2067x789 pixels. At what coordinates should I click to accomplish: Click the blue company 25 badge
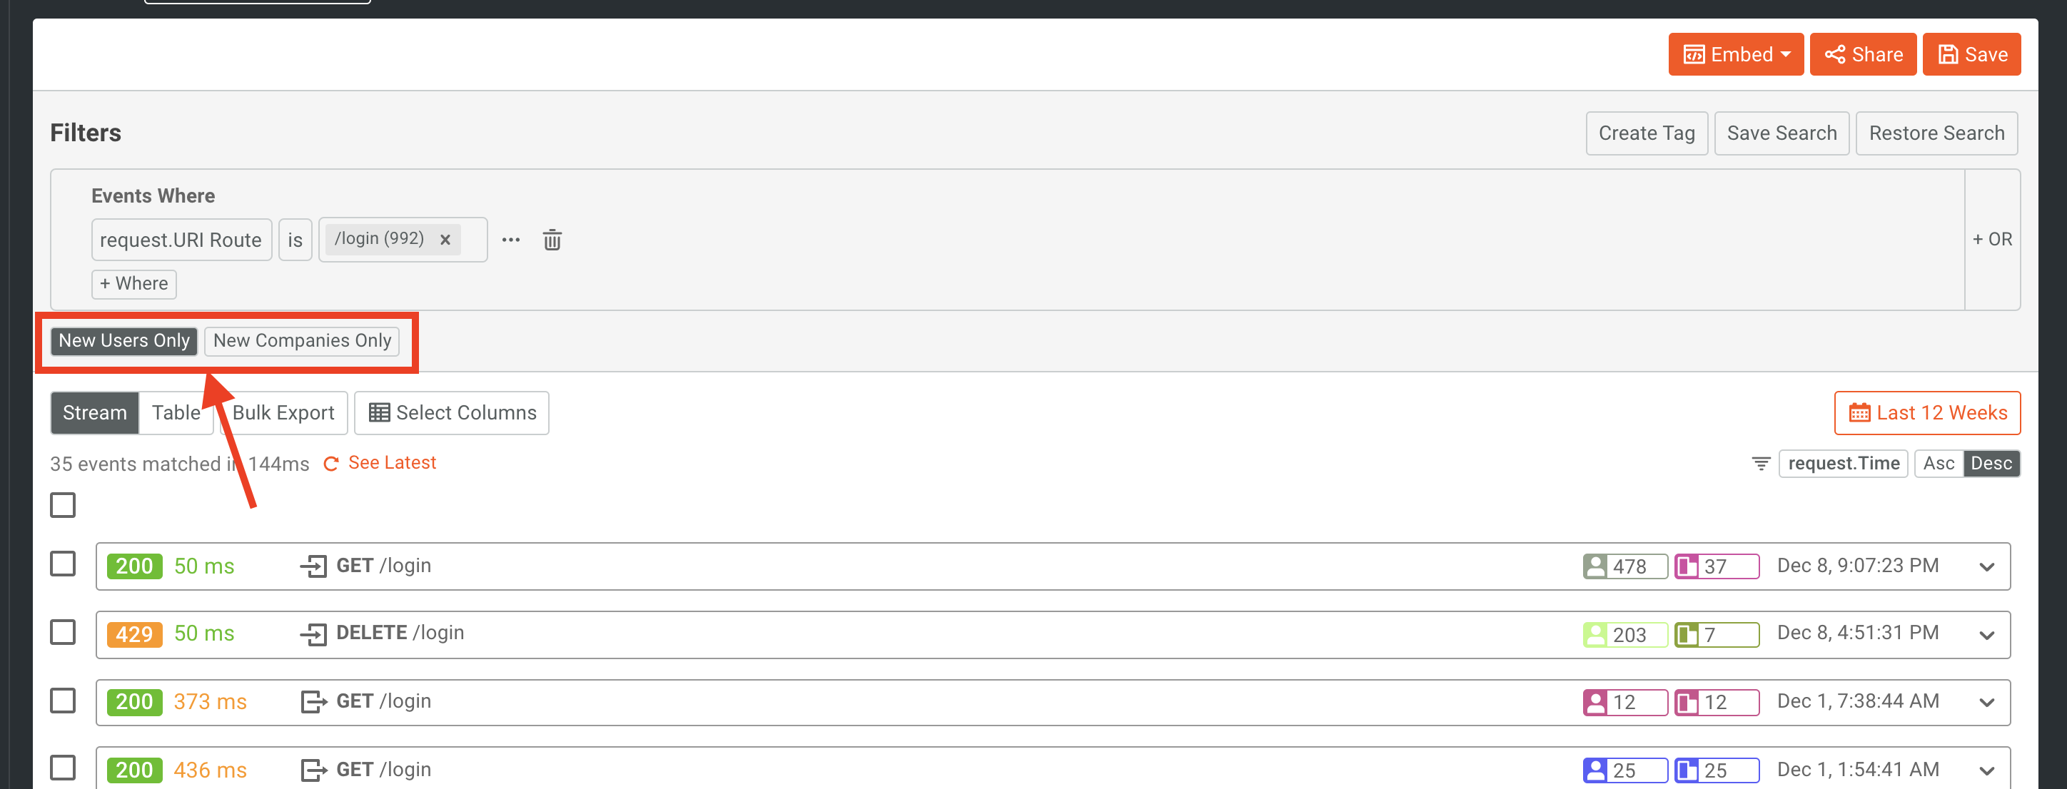1716,770
